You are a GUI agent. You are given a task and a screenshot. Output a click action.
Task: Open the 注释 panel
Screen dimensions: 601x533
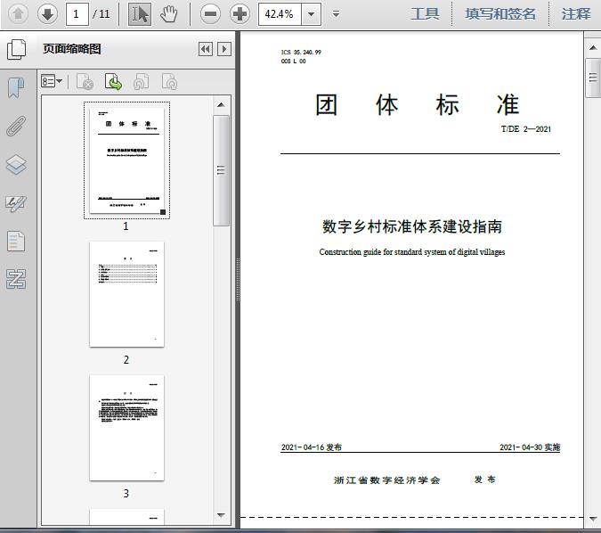point(576,14)
